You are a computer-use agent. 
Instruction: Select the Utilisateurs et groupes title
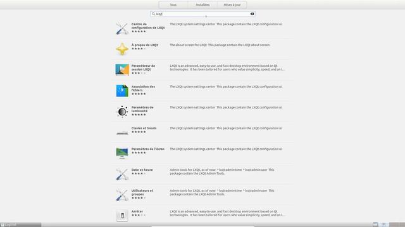pos(142,192)
